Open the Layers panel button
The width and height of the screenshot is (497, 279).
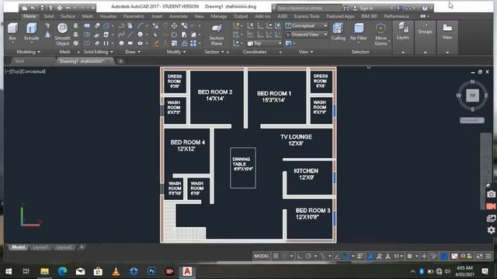pos(402,32)
